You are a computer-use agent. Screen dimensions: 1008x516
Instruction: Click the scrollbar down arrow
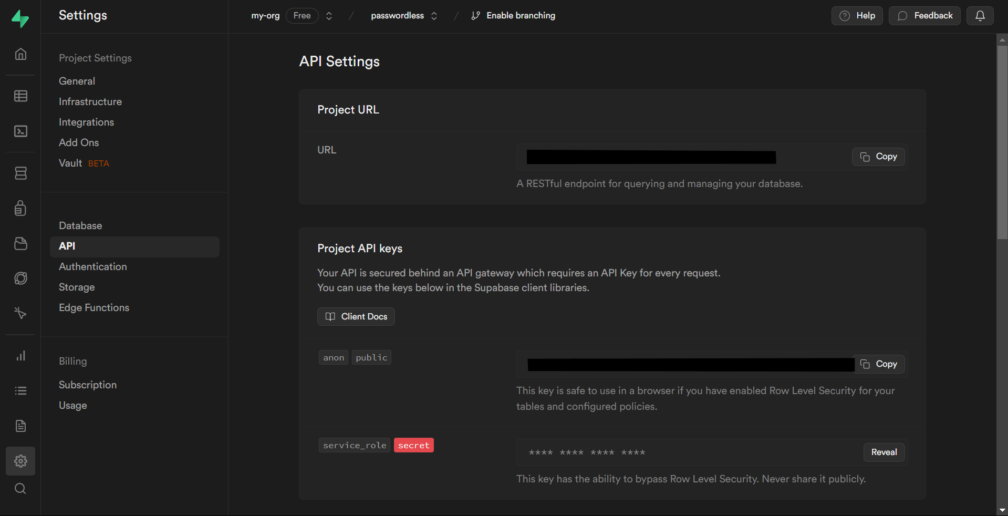[x=1002, y=510]
